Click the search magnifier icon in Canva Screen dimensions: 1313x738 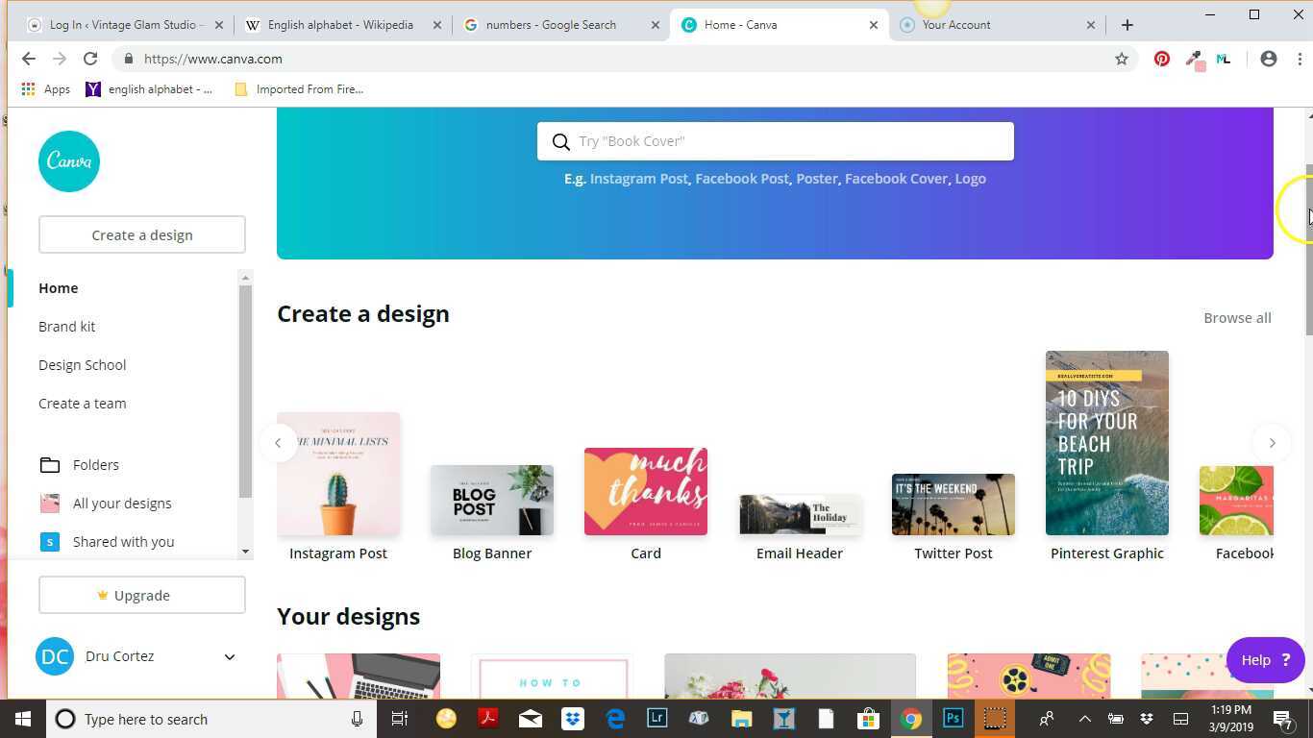[x=561, y=142]
